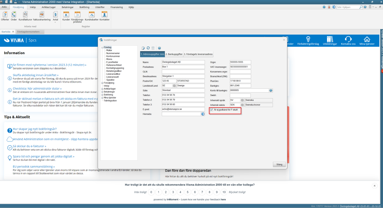Open Fakturahantering in the ribbon
The height and width of the screenshot is (208, 383).
42,16
